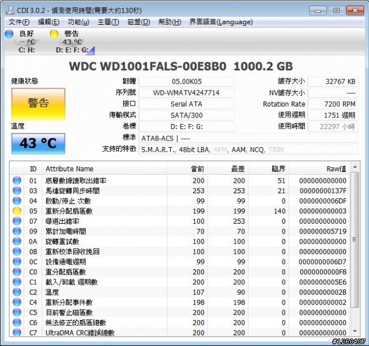Select the 累計加電時間 attribute row
This screenshot has width=369, height=346.
[180, 231]
